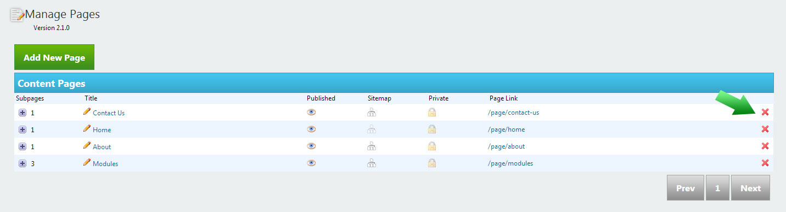This screenshot has height=212, width=786.
Task: Toggle sitemap icon for Modules
Action: pos(372,163)
